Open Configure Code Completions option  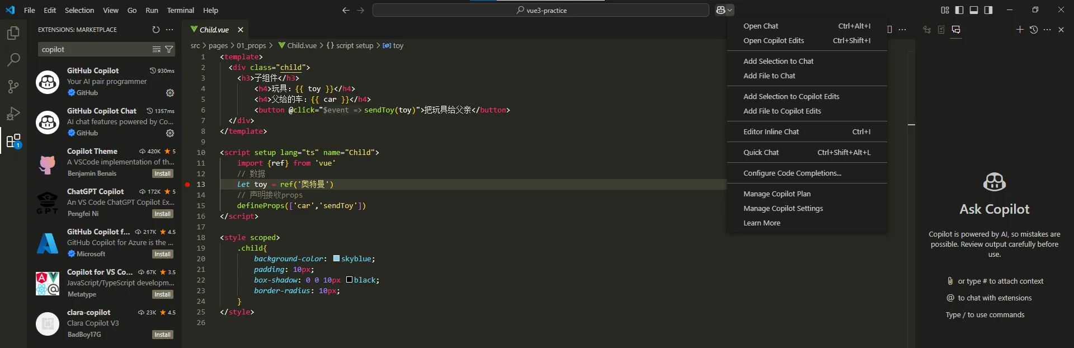[x=807, y=173]
